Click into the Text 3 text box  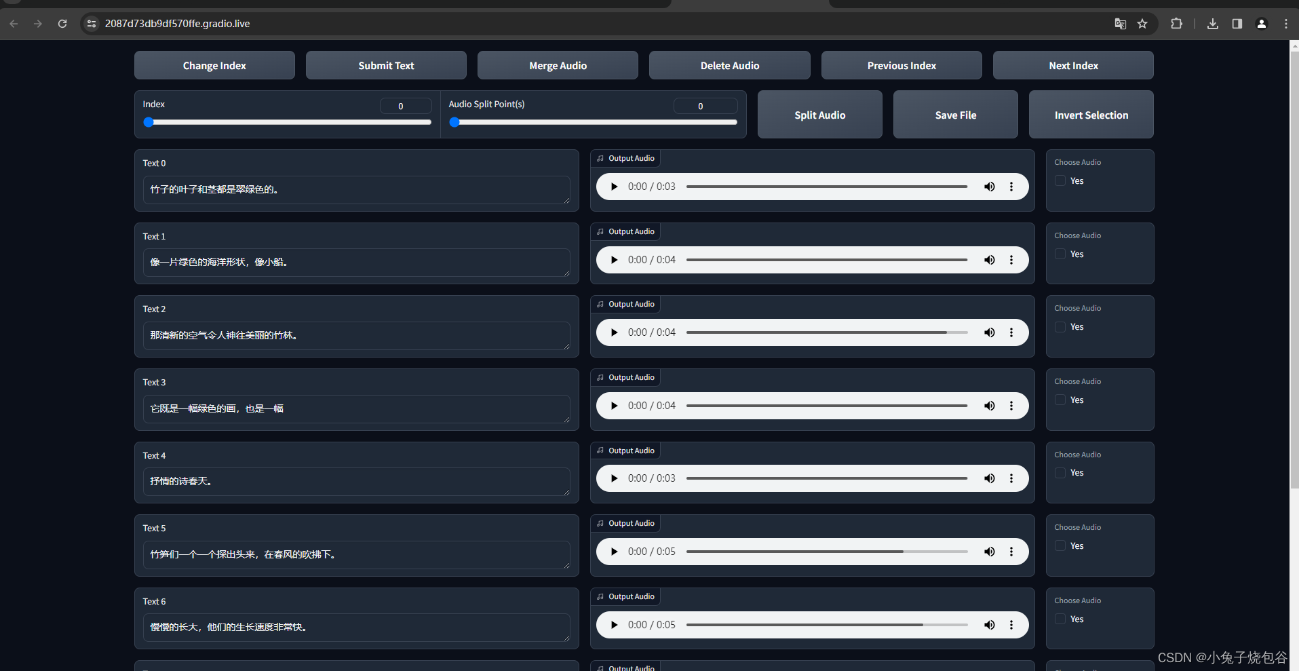coord(356,409)
